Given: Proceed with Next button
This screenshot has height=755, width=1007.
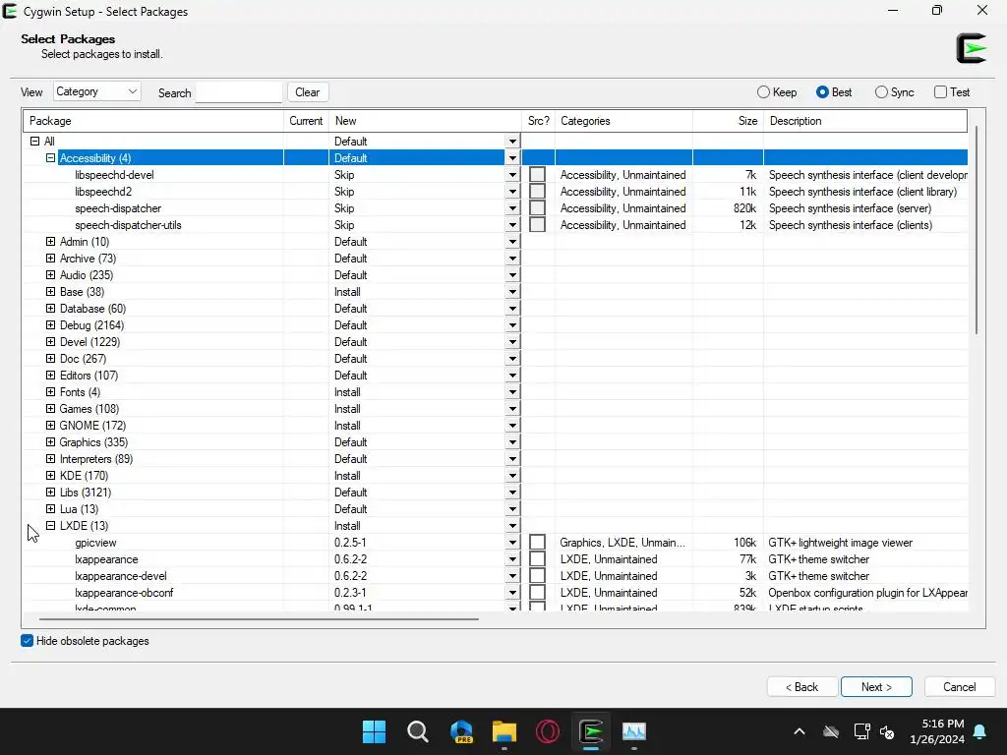Looking at the screenshot, I should tap(876, 687).
